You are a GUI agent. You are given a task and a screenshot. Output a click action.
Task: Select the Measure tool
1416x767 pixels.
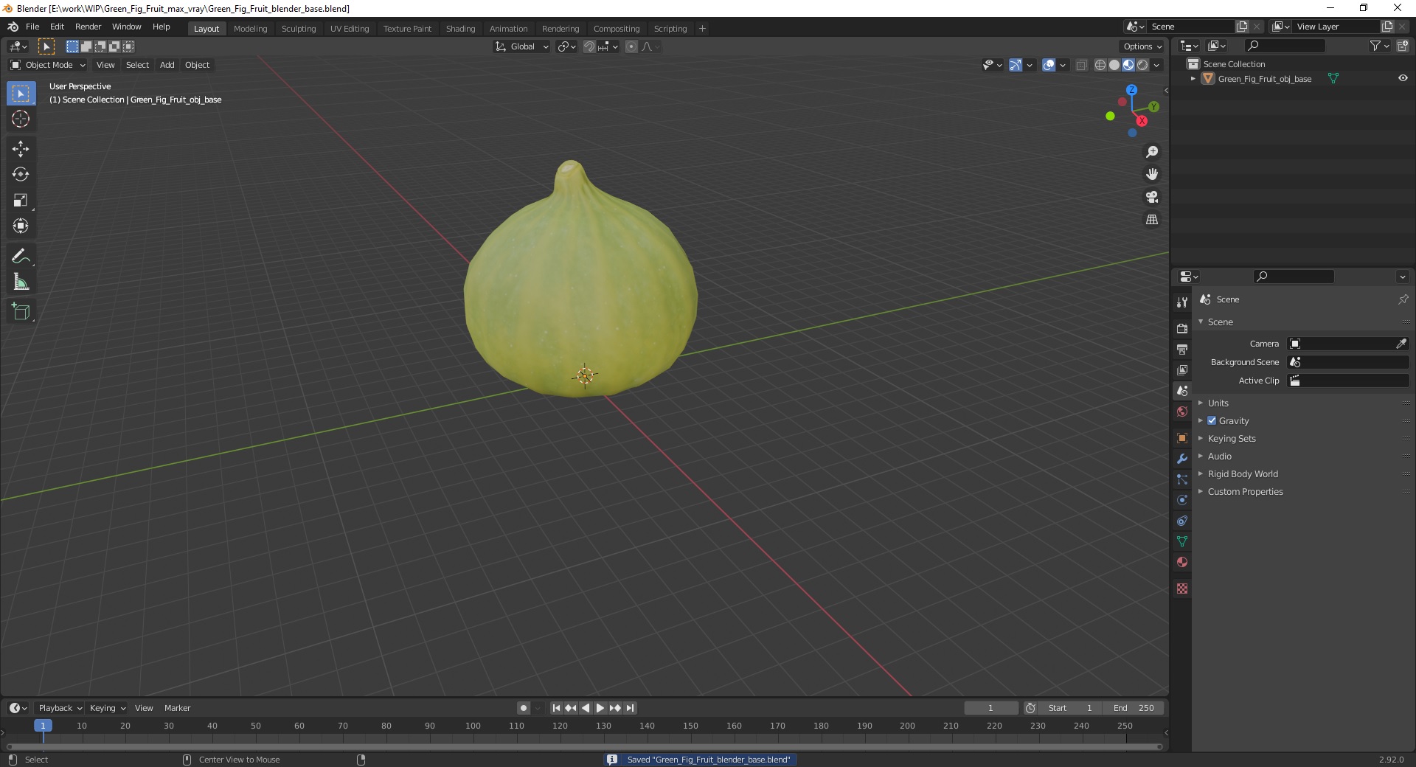pyautogui.click(x=21, y=282)
